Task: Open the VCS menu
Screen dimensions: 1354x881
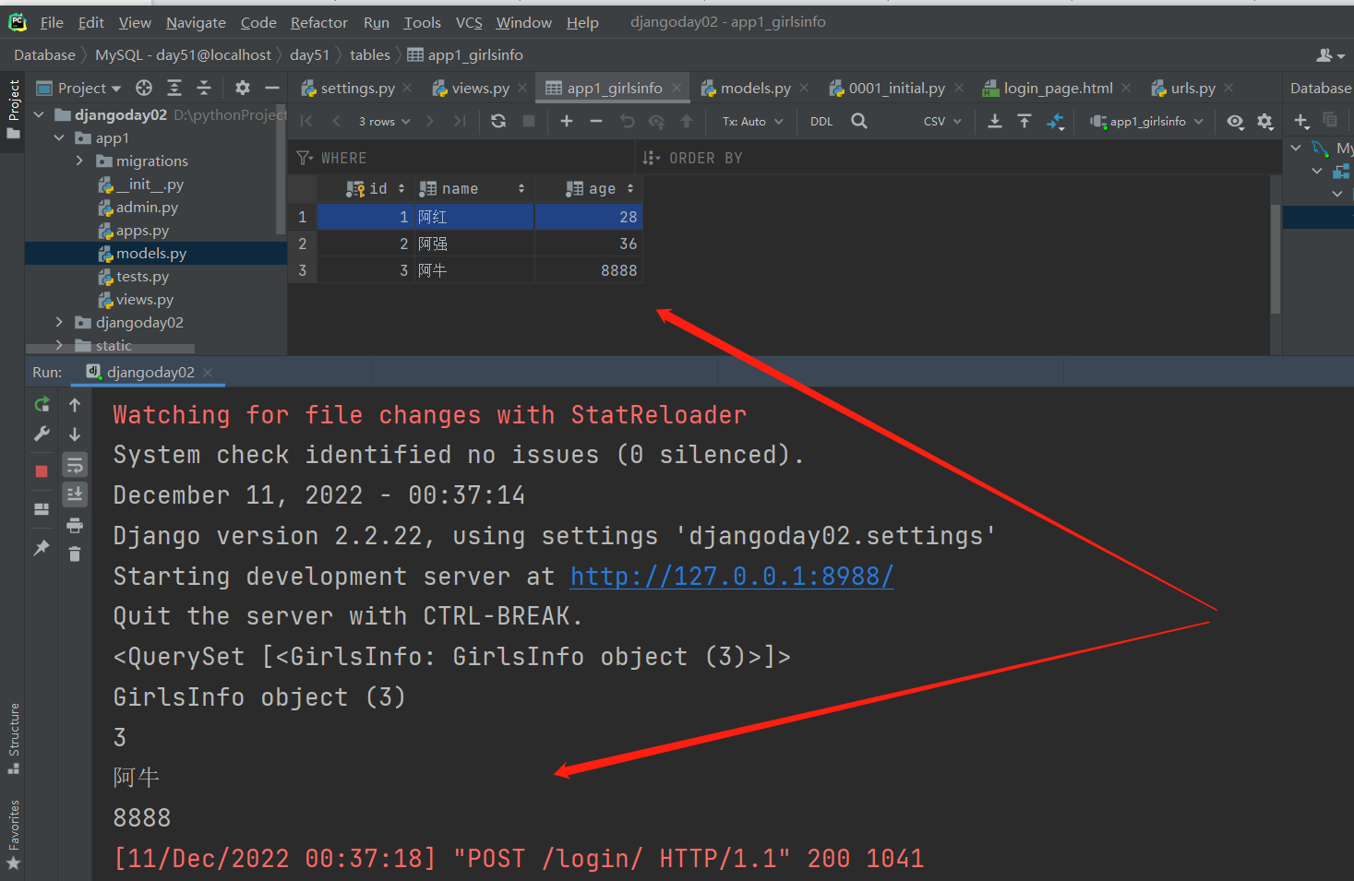Action: [469, 22]
